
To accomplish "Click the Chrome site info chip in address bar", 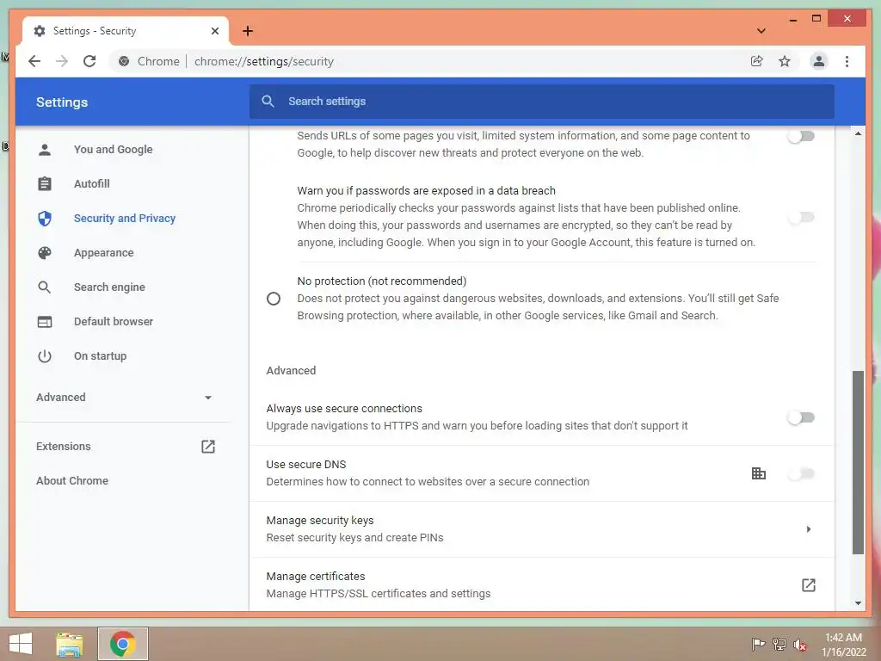I will click(149, 61).
